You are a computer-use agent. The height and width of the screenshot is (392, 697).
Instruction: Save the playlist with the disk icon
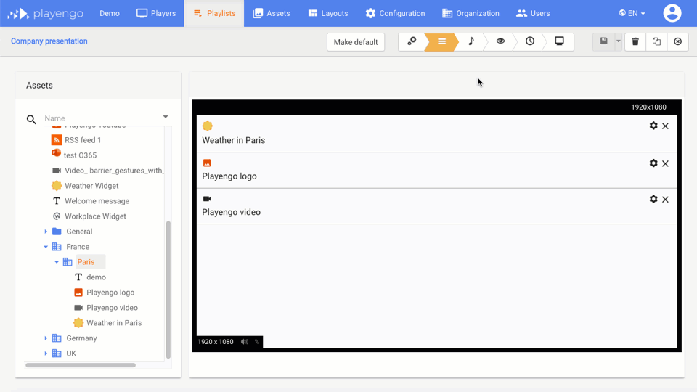603,41
